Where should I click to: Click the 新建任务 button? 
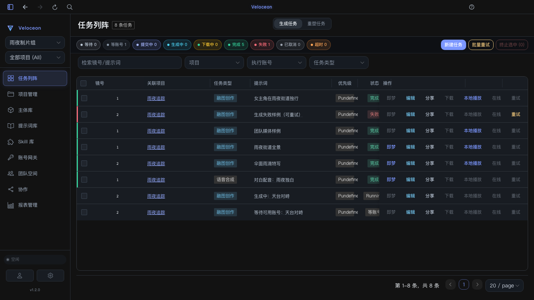[x=454, y=45]
